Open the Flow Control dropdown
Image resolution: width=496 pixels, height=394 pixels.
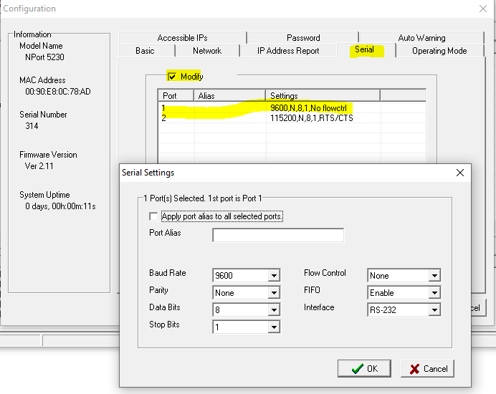coord(434,276)
